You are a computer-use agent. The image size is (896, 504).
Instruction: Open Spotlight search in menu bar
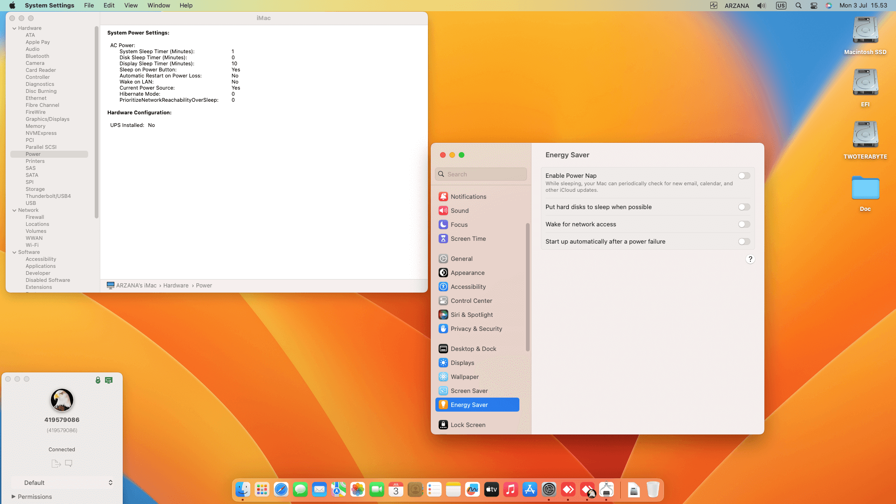pyautogui.click(x=798, y=6)
